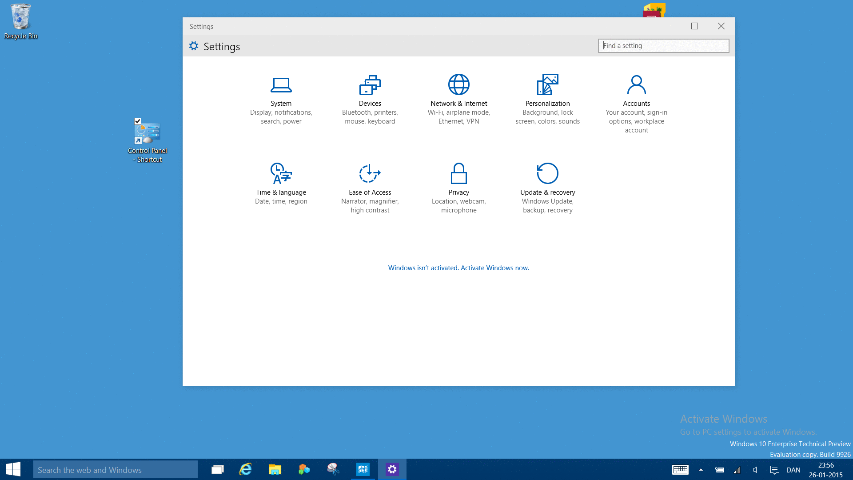Image resolution: width=853 pixels, height=480 pixels.
Task: Click Activate Windows now link
Action: pos(494,268)
